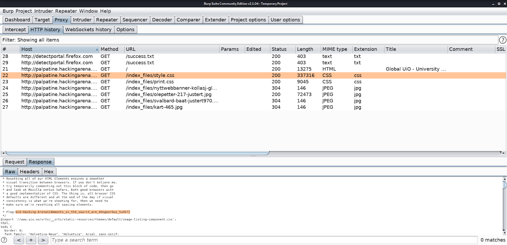Viewport: 507px width, 245px height.
Task: Sort by Title column header
Action: 416,49
